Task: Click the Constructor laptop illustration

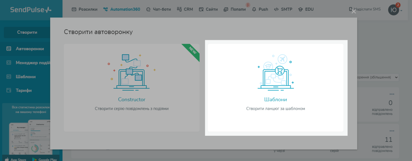Action: click(x=132, y=72)
